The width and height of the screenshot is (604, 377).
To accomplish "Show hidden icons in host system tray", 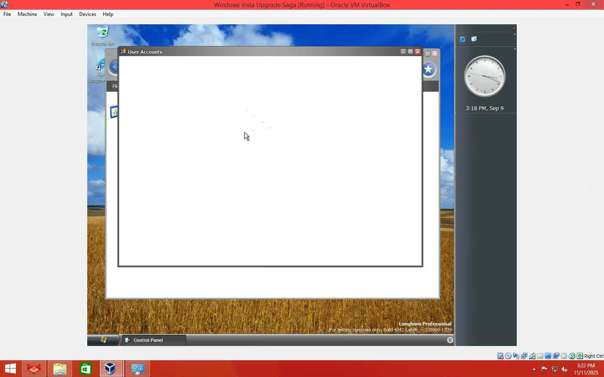I will tap(534, 369).
